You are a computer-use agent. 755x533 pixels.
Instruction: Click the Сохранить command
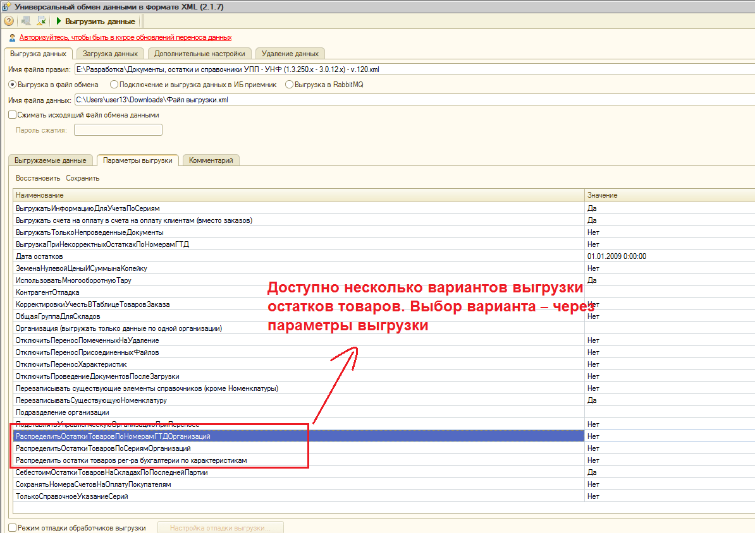pos(83,179)
